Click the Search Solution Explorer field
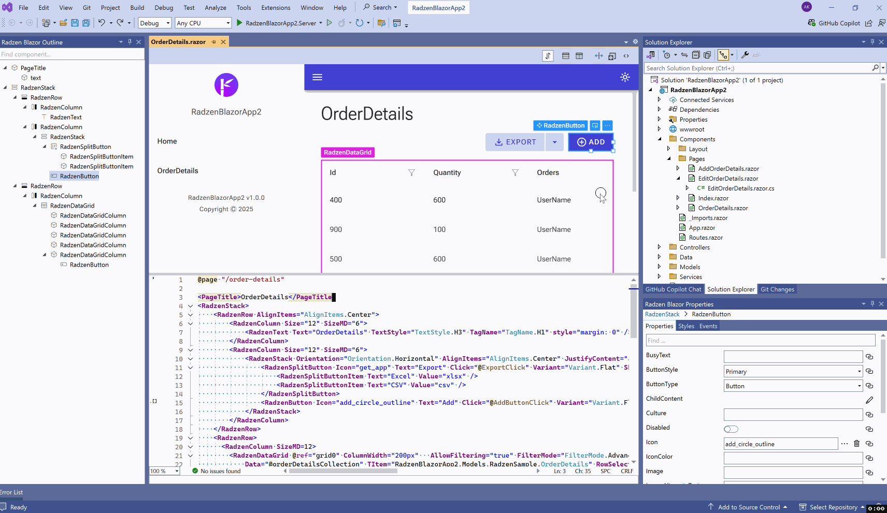The image size is (887, 513). [759, 68]
